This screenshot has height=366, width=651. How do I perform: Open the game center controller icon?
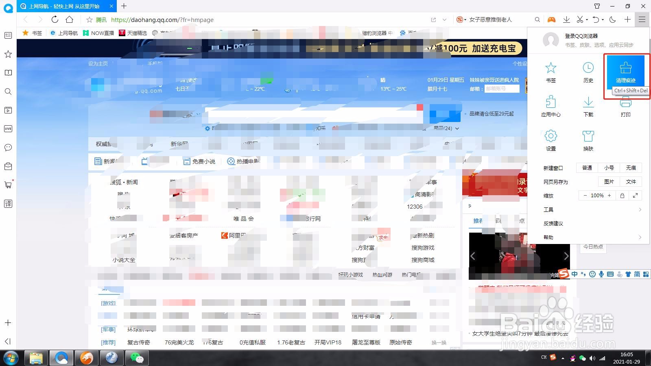click(551, 19)
